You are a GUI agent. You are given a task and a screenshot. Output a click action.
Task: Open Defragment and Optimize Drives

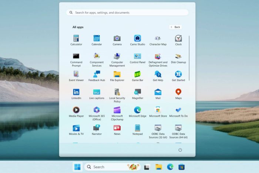(158, 60)
